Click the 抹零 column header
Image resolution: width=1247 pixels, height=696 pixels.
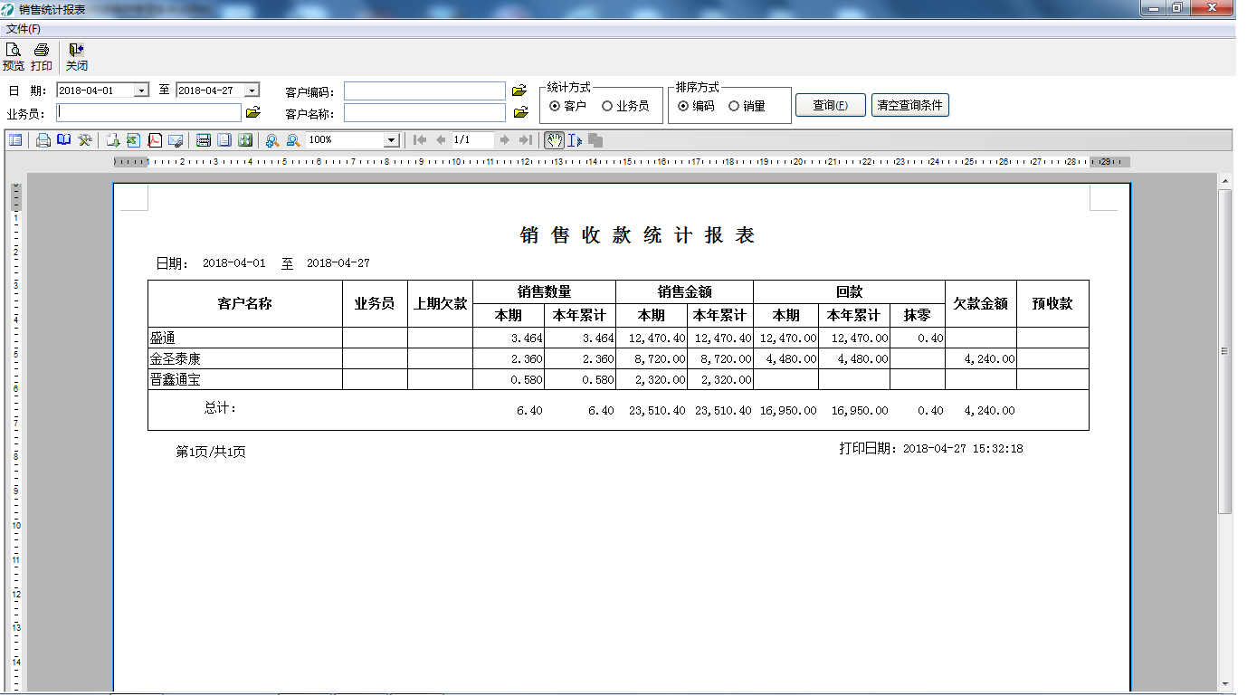coord(918,315)
